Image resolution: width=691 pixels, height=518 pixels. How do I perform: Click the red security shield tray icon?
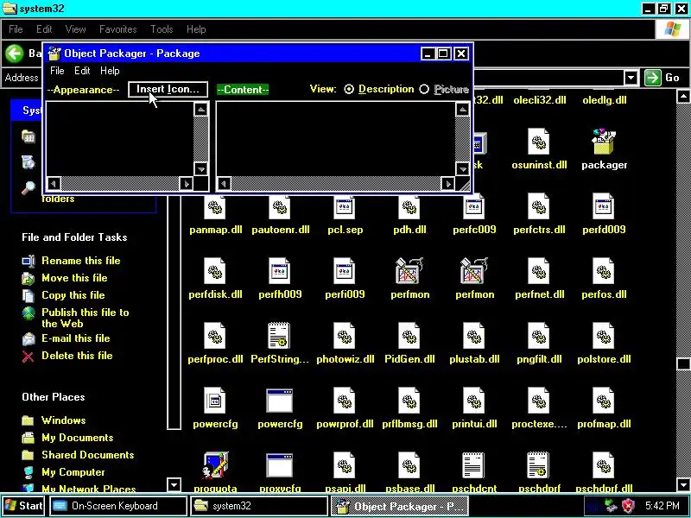coord(629,506)
